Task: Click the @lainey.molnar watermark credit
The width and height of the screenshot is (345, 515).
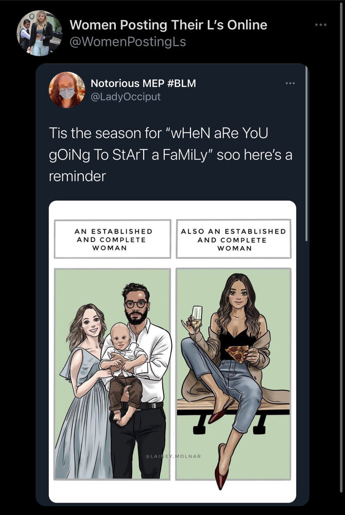Action: [x=174, y=456]
